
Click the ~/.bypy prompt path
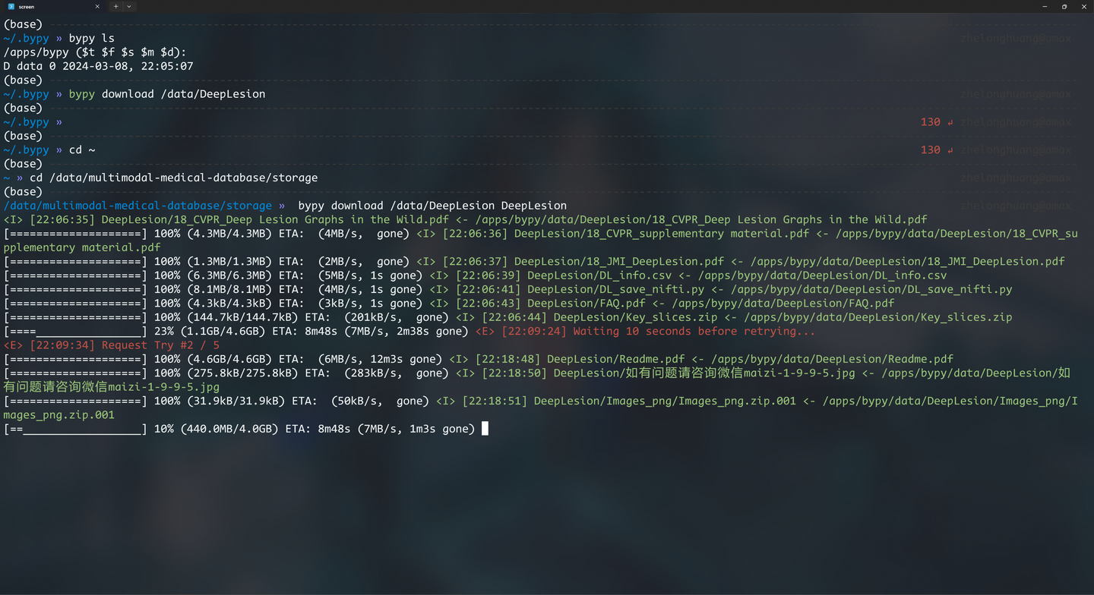[x=27, y=38]
